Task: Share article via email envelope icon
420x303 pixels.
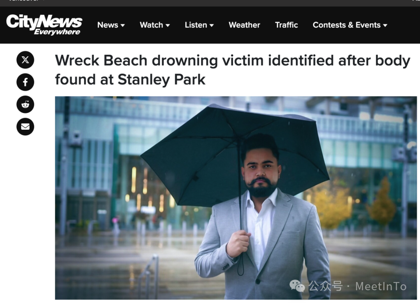Action: (x=25, y=126)
